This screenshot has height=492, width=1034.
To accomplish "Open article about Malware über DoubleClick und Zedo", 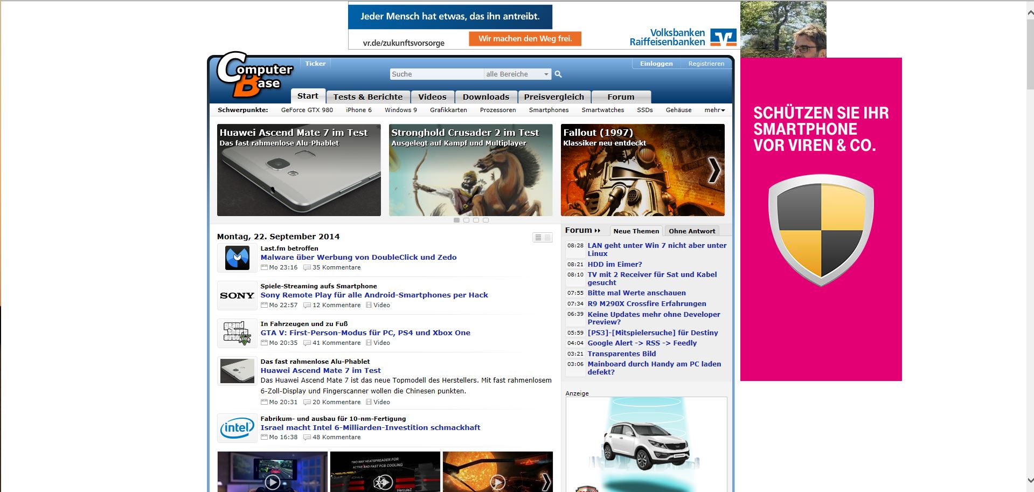I will [358, 258].
